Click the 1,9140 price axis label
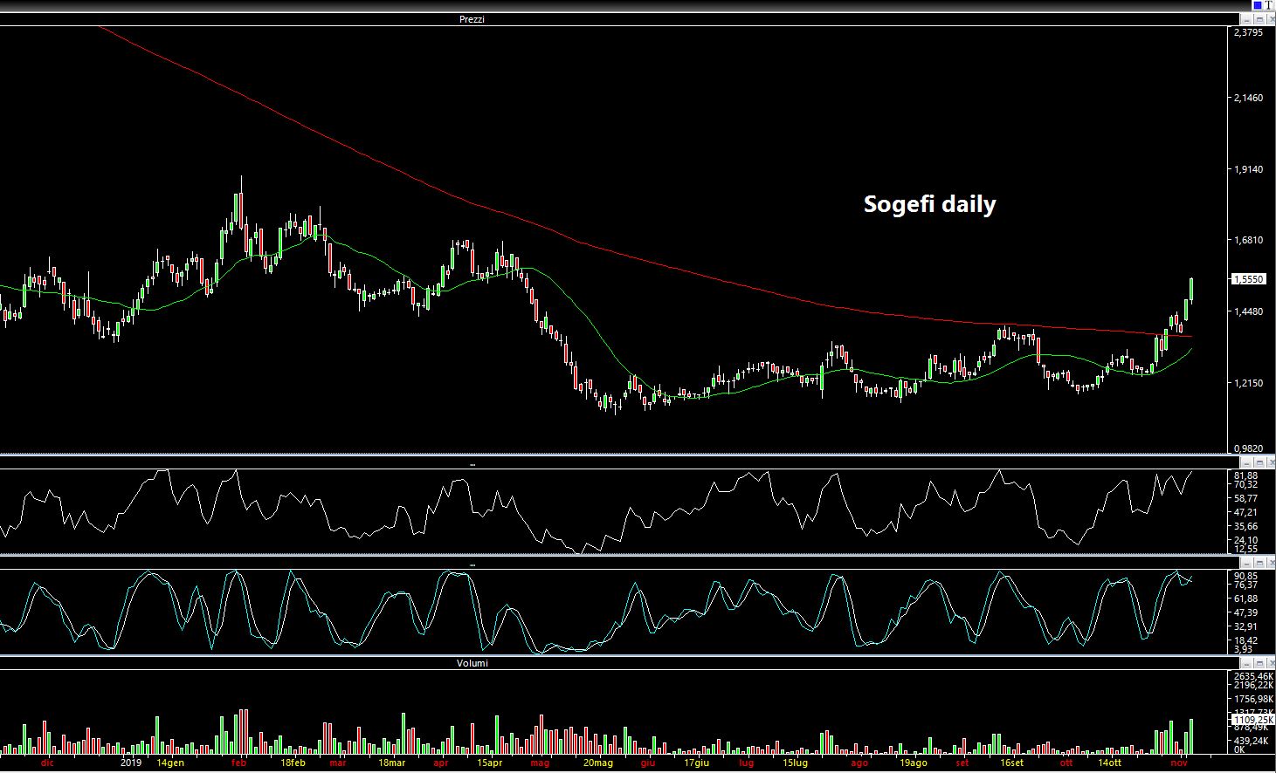 1248,169
